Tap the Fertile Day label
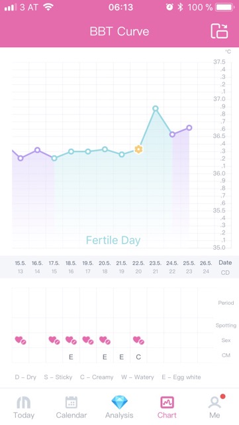Image resolution: width=239 pixels, height=425 pixels. pyautogui.click(x=113, y=240)
